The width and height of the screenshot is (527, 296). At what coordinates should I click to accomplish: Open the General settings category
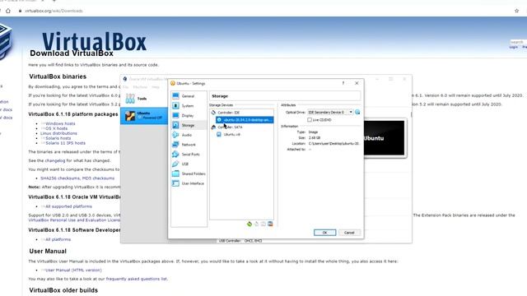tap(189, 96)
